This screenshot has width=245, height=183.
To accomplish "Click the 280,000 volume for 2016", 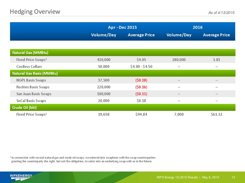I will [179, 59].
